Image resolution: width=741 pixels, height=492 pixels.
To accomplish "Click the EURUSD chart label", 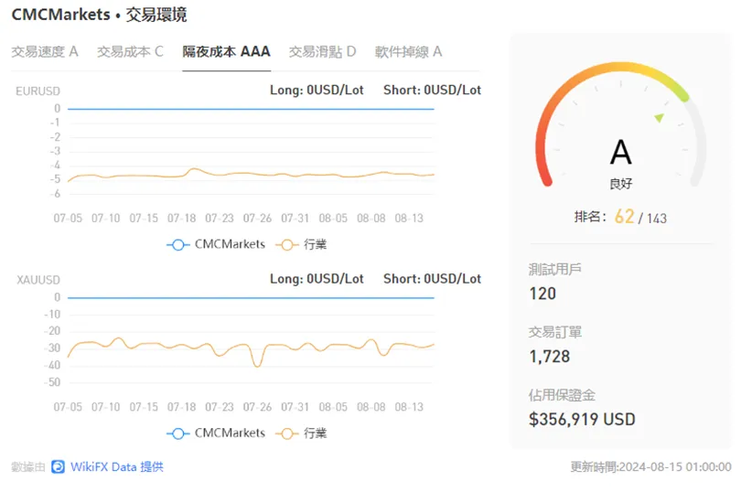I will (38, 91).
